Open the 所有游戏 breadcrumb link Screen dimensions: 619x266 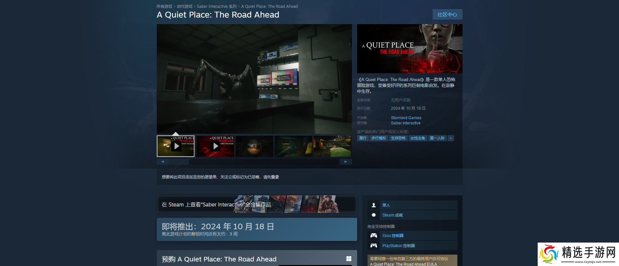(x=164, y=7)
